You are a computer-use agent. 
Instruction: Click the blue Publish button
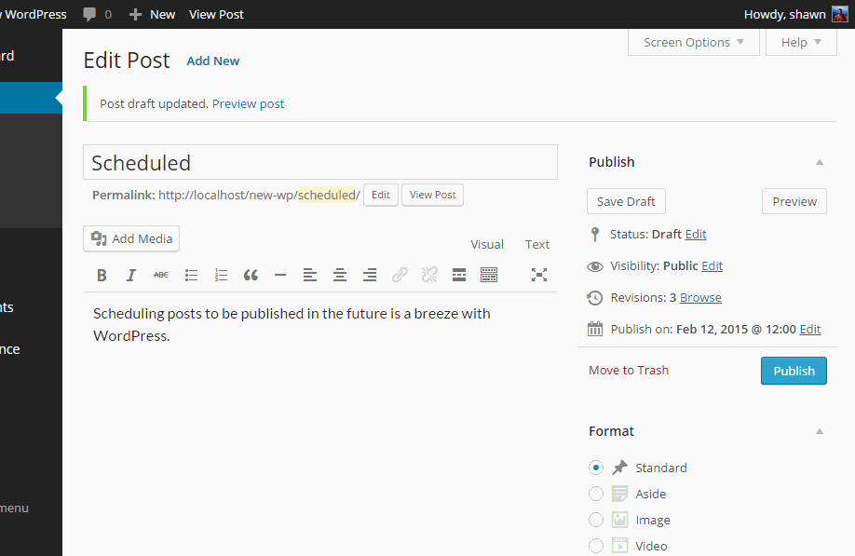[794, 371]
